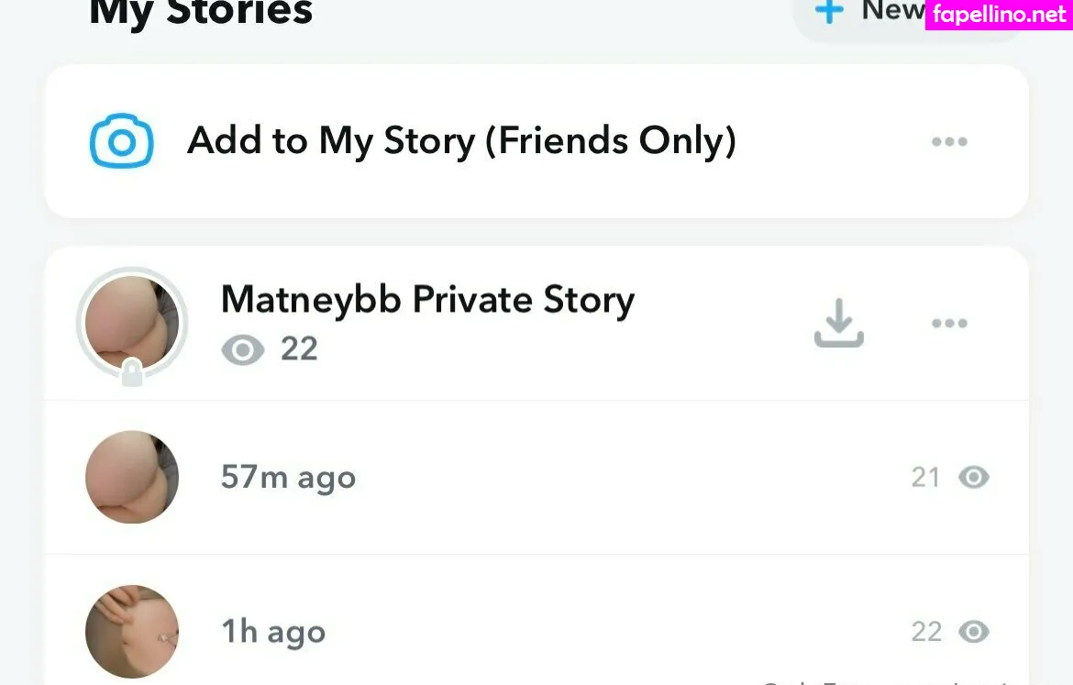The height and width of the screenshot is (685, 1073).
Task: Click the three-dot menu on Add to My Story
Action: pos(949,140)
